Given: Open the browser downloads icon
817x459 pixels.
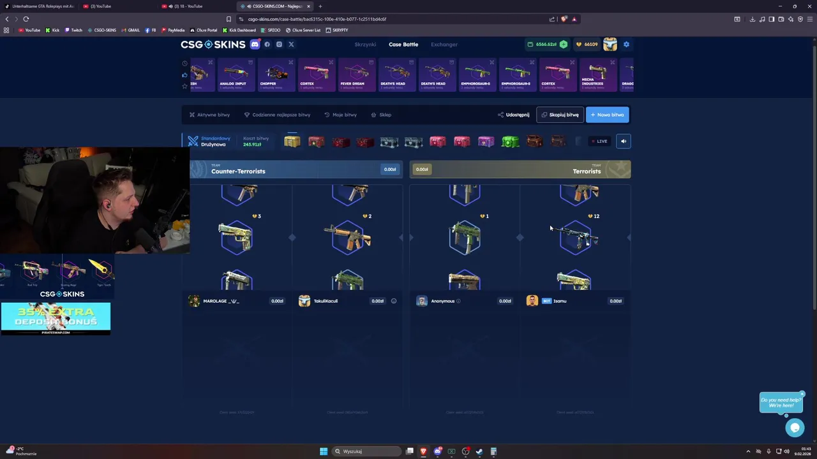Looking at the screenshot, I should click(x=753, y=18).
